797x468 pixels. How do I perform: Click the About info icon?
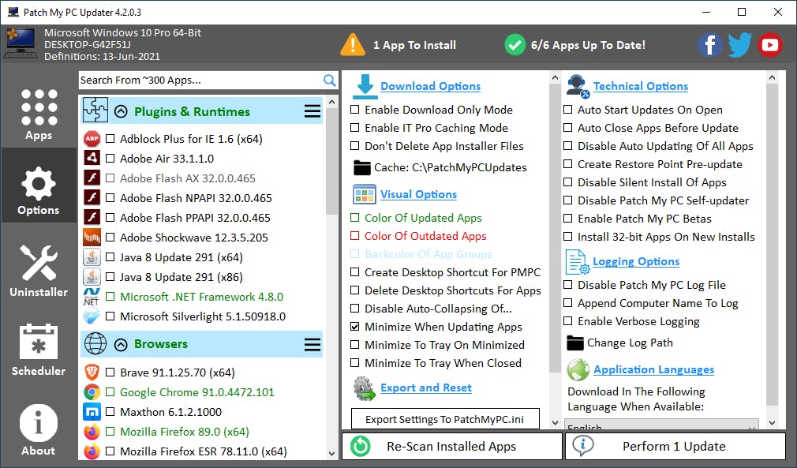(39, 424)
